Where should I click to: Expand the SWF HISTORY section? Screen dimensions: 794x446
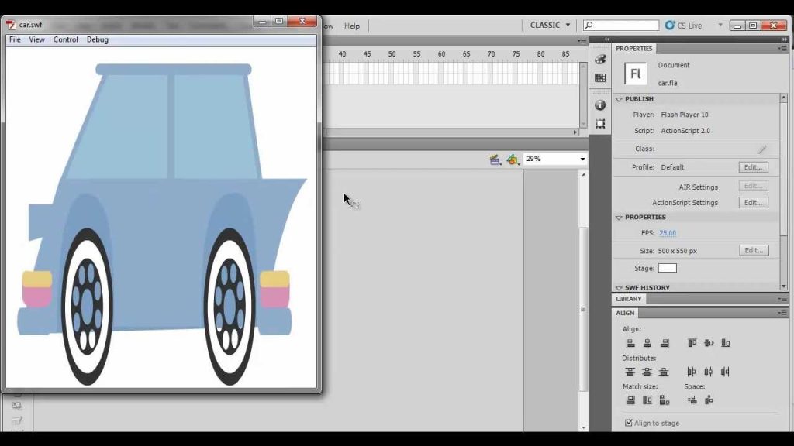pyautogui.click(x=619, y=288)
